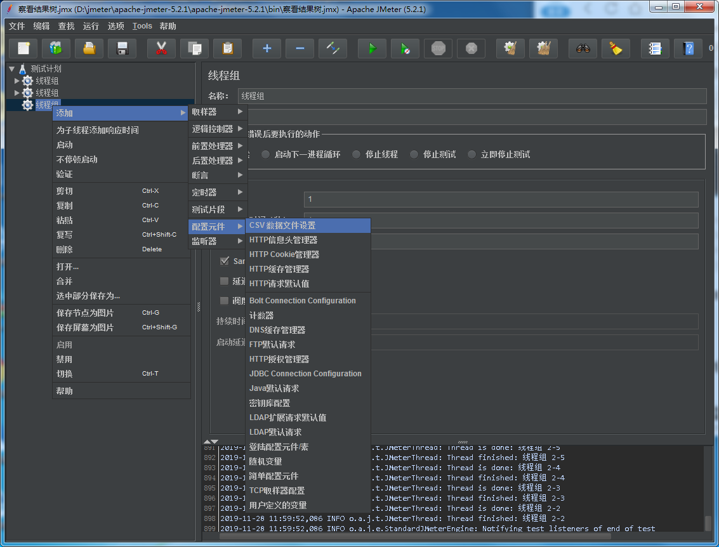
Task: Choose 删除 from context menu
Action: 121,249
